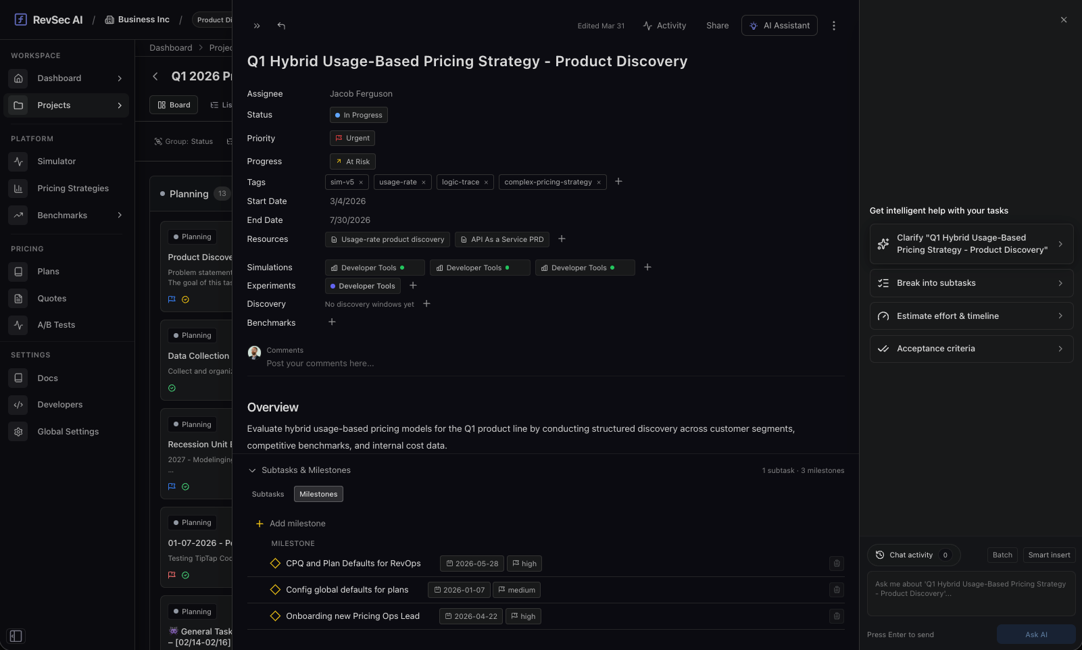Image resolution: width=1082 pixels, height=650 pixels.
Task: Click the Share button
Action: (717, 26)
